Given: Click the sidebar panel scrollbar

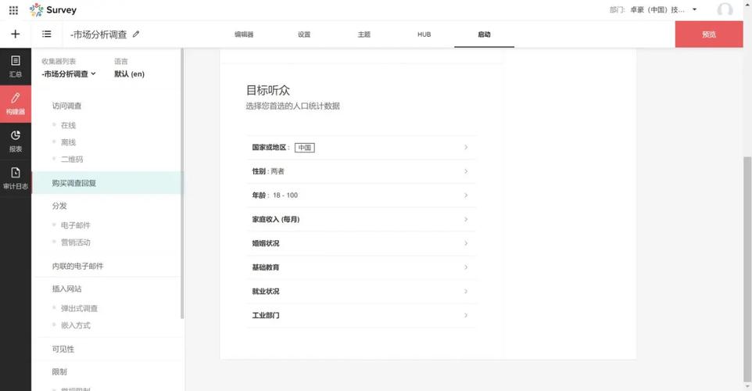Looking at the screenshot, I should [x=182, y=183].
